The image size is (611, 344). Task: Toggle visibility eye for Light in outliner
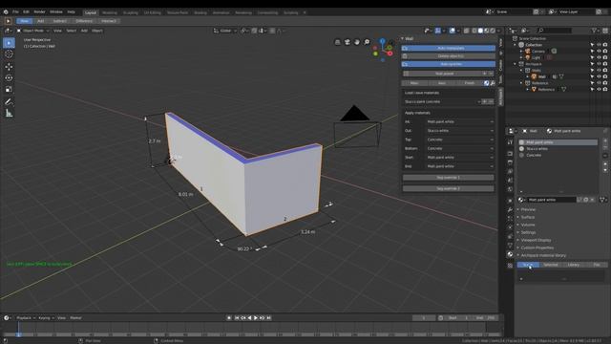(599, 57)
